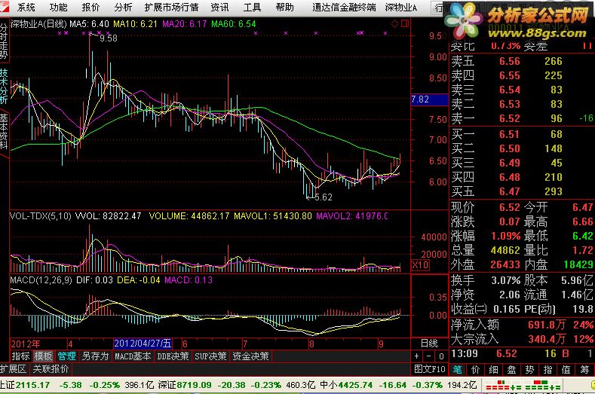Select the 笔 tab in quote panel
595x394 pixels.
pyautogui.click(x=458, y=369)
